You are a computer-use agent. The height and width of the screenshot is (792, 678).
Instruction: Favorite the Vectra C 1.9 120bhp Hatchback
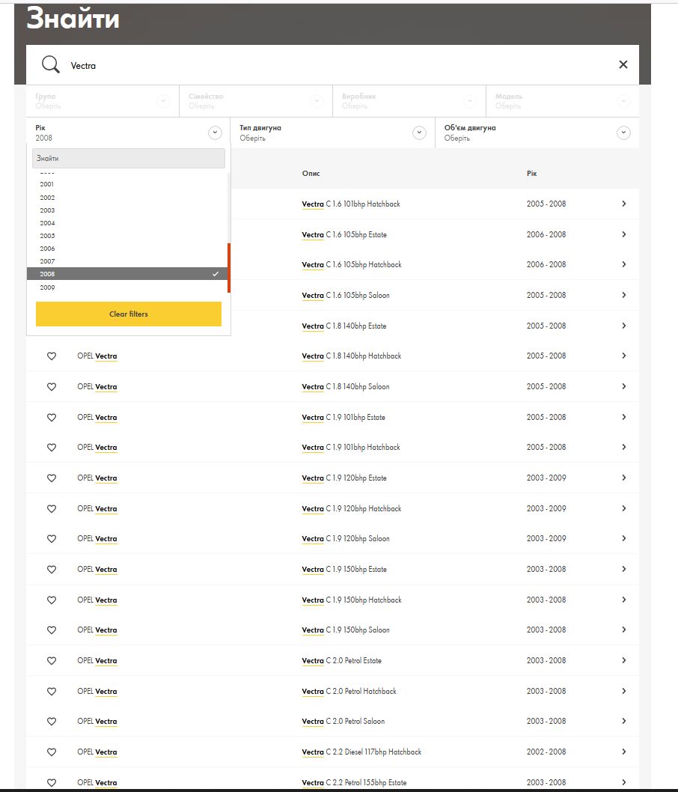(x=52, y=508)
